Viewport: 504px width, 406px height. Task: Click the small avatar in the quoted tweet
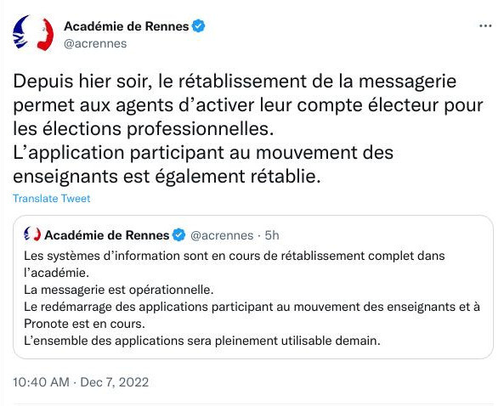click(32, 234)
